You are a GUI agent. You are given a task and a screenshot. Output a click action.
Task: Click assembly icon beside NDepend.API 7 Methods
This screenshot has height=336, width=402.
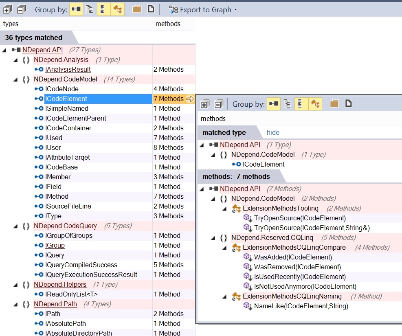coord(213,189)
